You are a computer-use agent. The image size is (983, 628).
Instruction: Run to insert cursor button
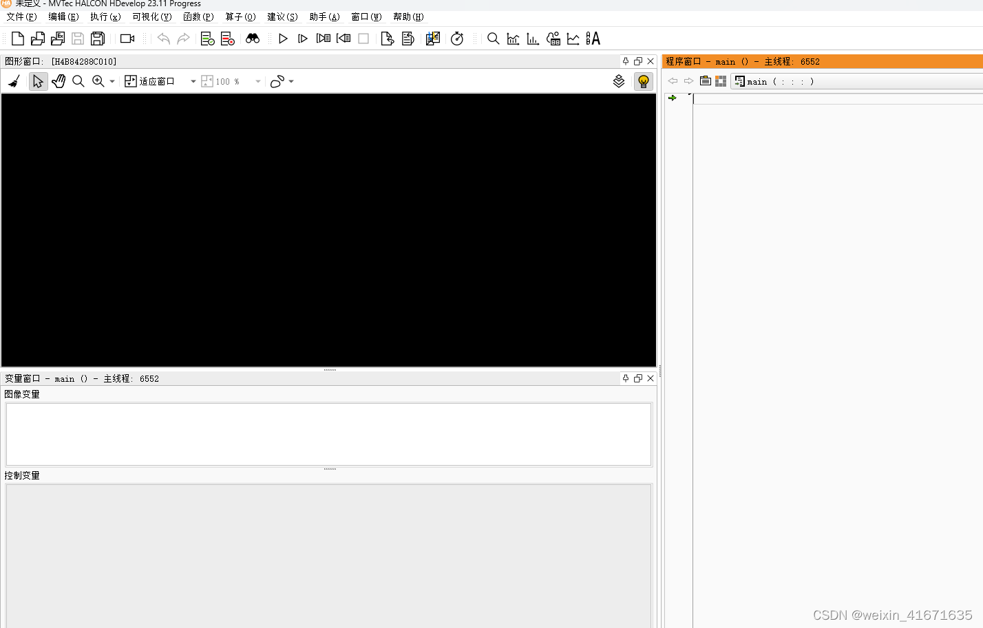tap(303, 39)
